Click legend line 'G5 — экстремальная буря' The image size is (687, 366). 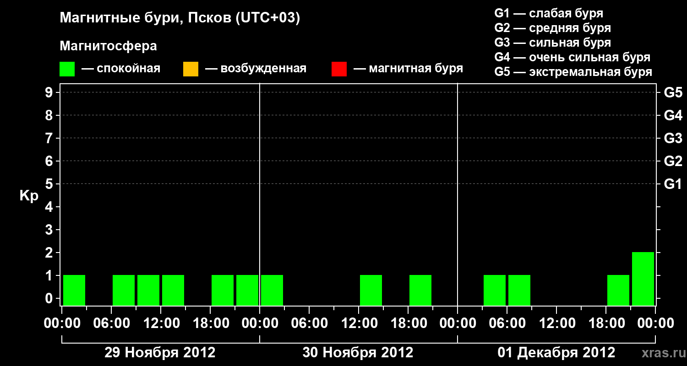click(573, 72)
